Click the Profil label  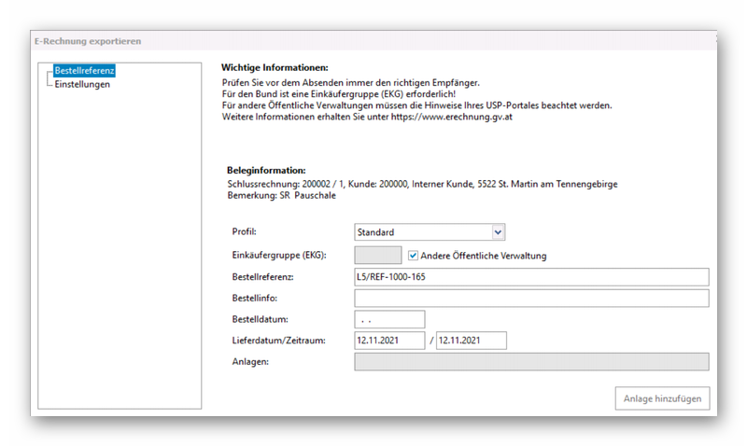pos(244,231)
